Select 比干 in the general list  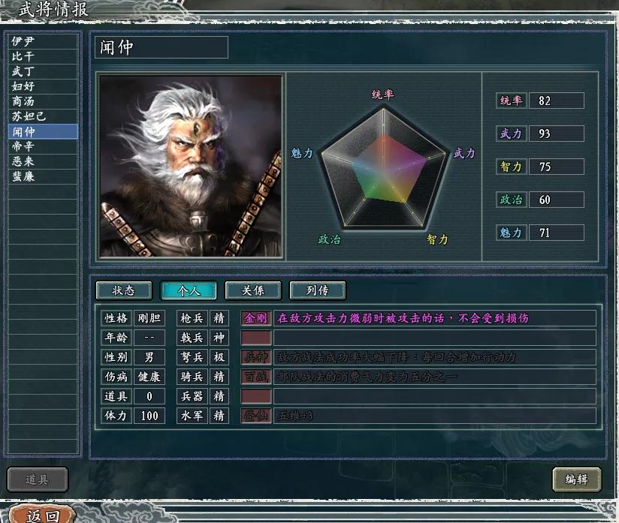(43, 56)
